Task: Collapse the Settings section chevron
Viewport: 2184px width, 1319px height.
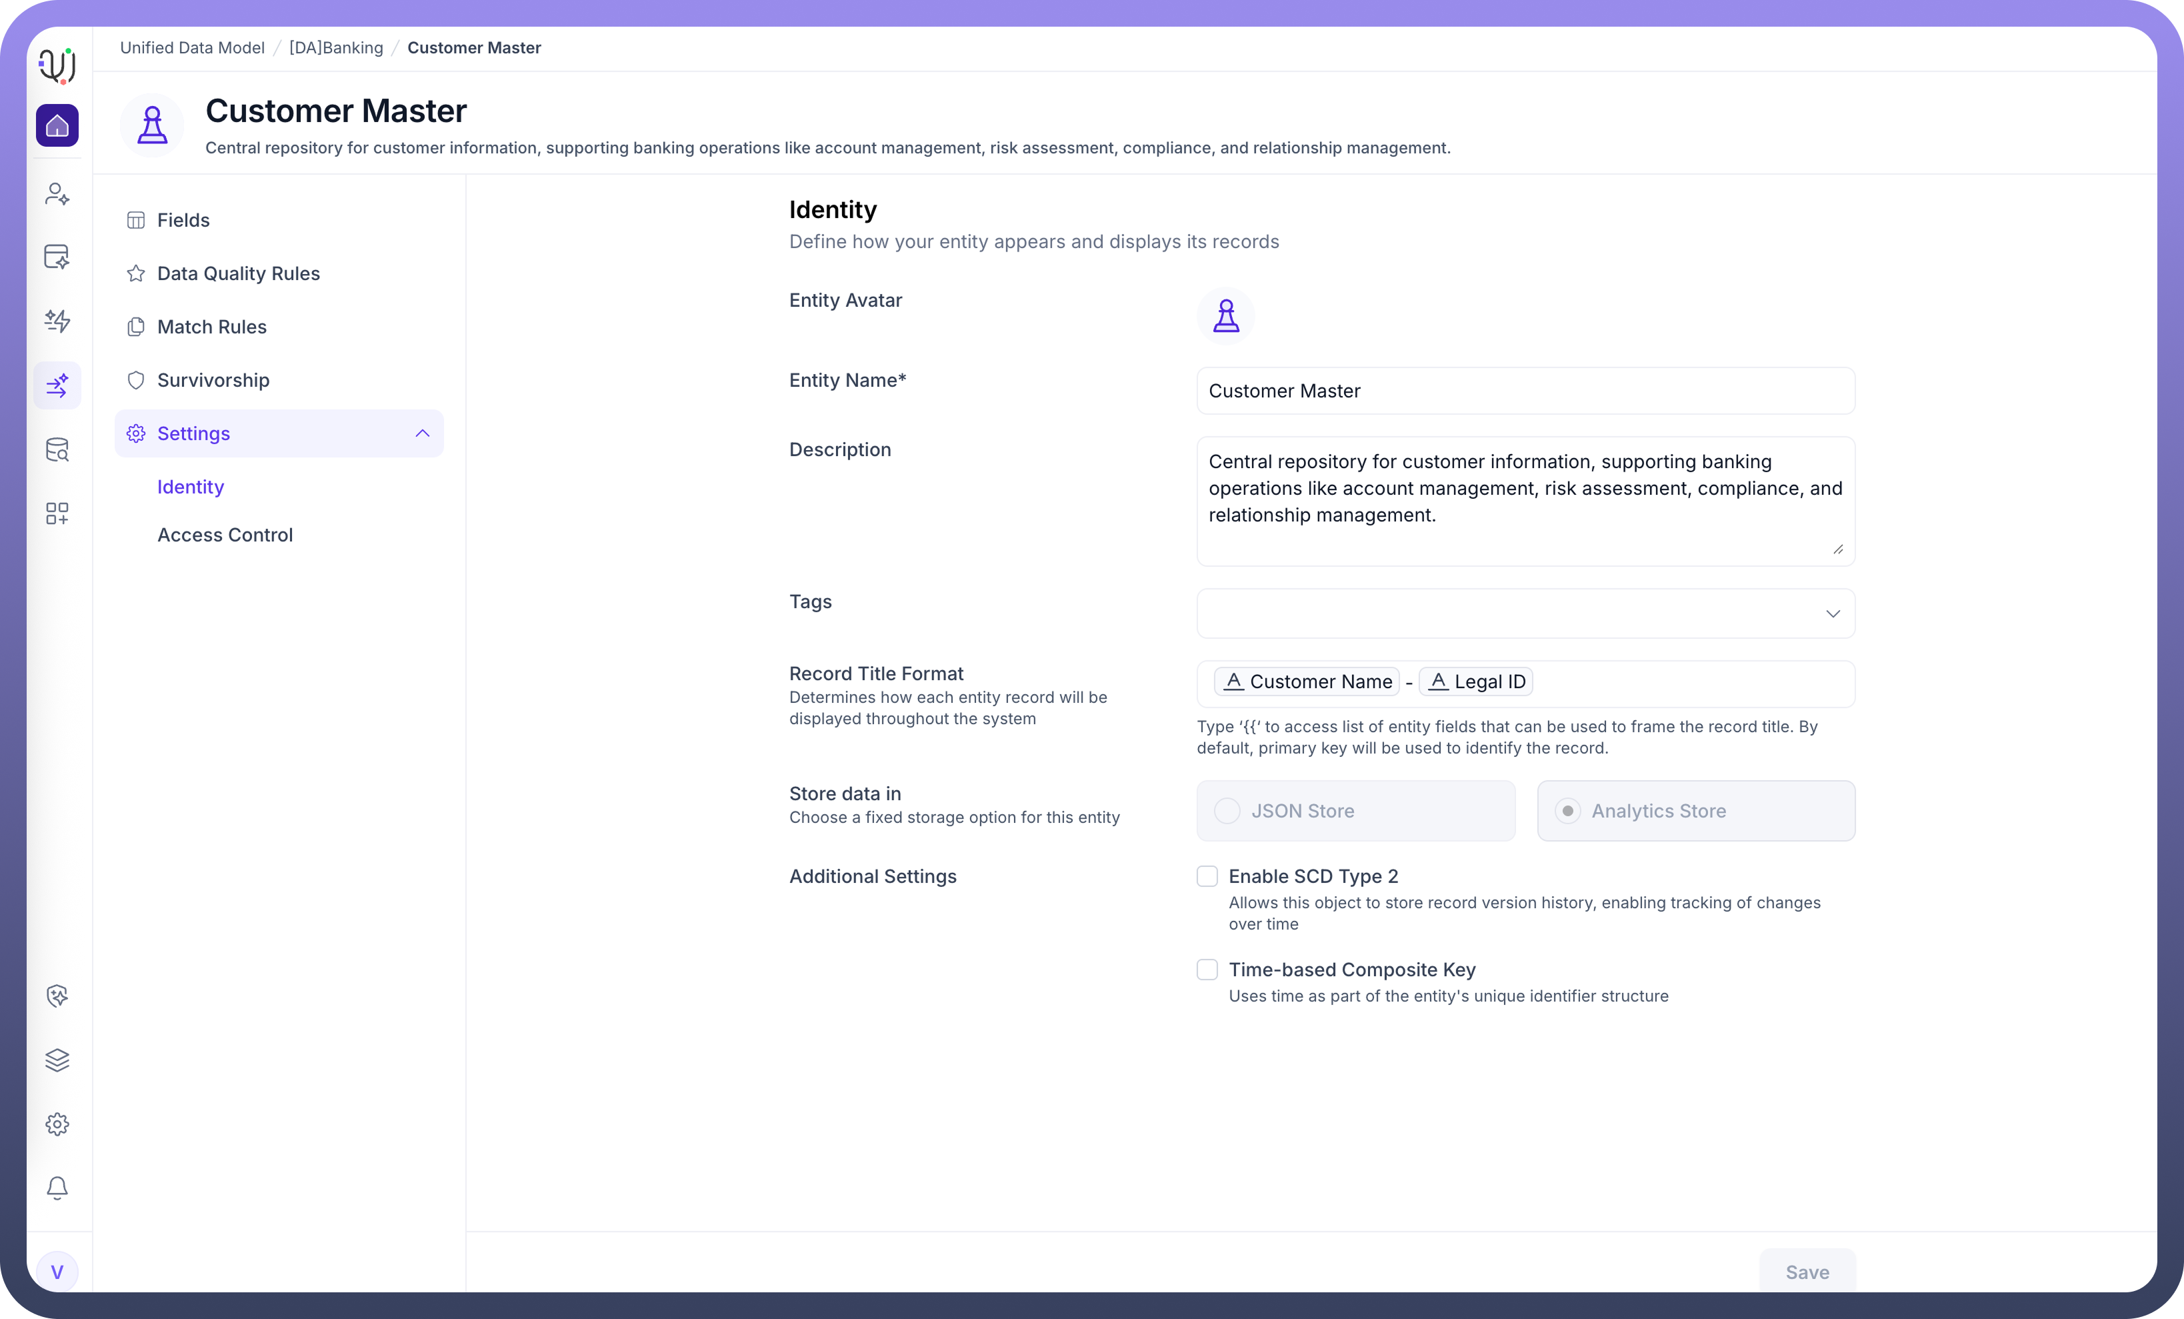Action: click(x=422, y=433)
